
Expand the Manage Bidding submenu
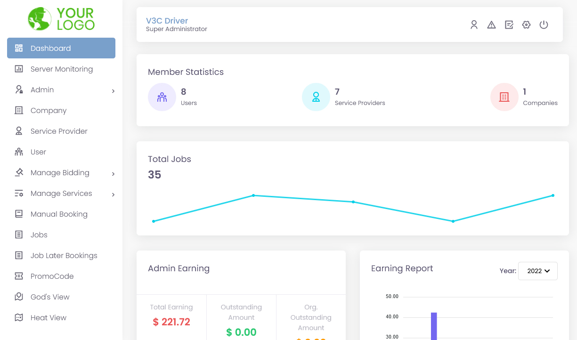click(113, 172)
